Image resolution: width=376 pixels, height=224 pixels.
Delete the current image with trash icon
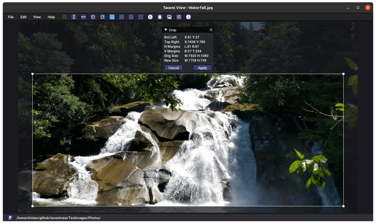pyautogui.click(x=160, y=17)
